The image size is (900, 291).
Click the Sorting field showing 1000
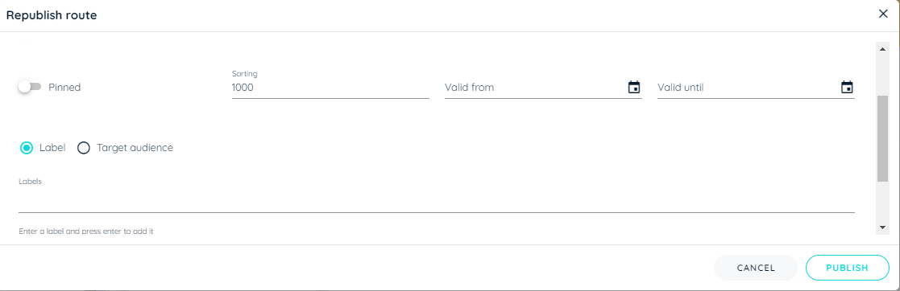click(330, 88)
